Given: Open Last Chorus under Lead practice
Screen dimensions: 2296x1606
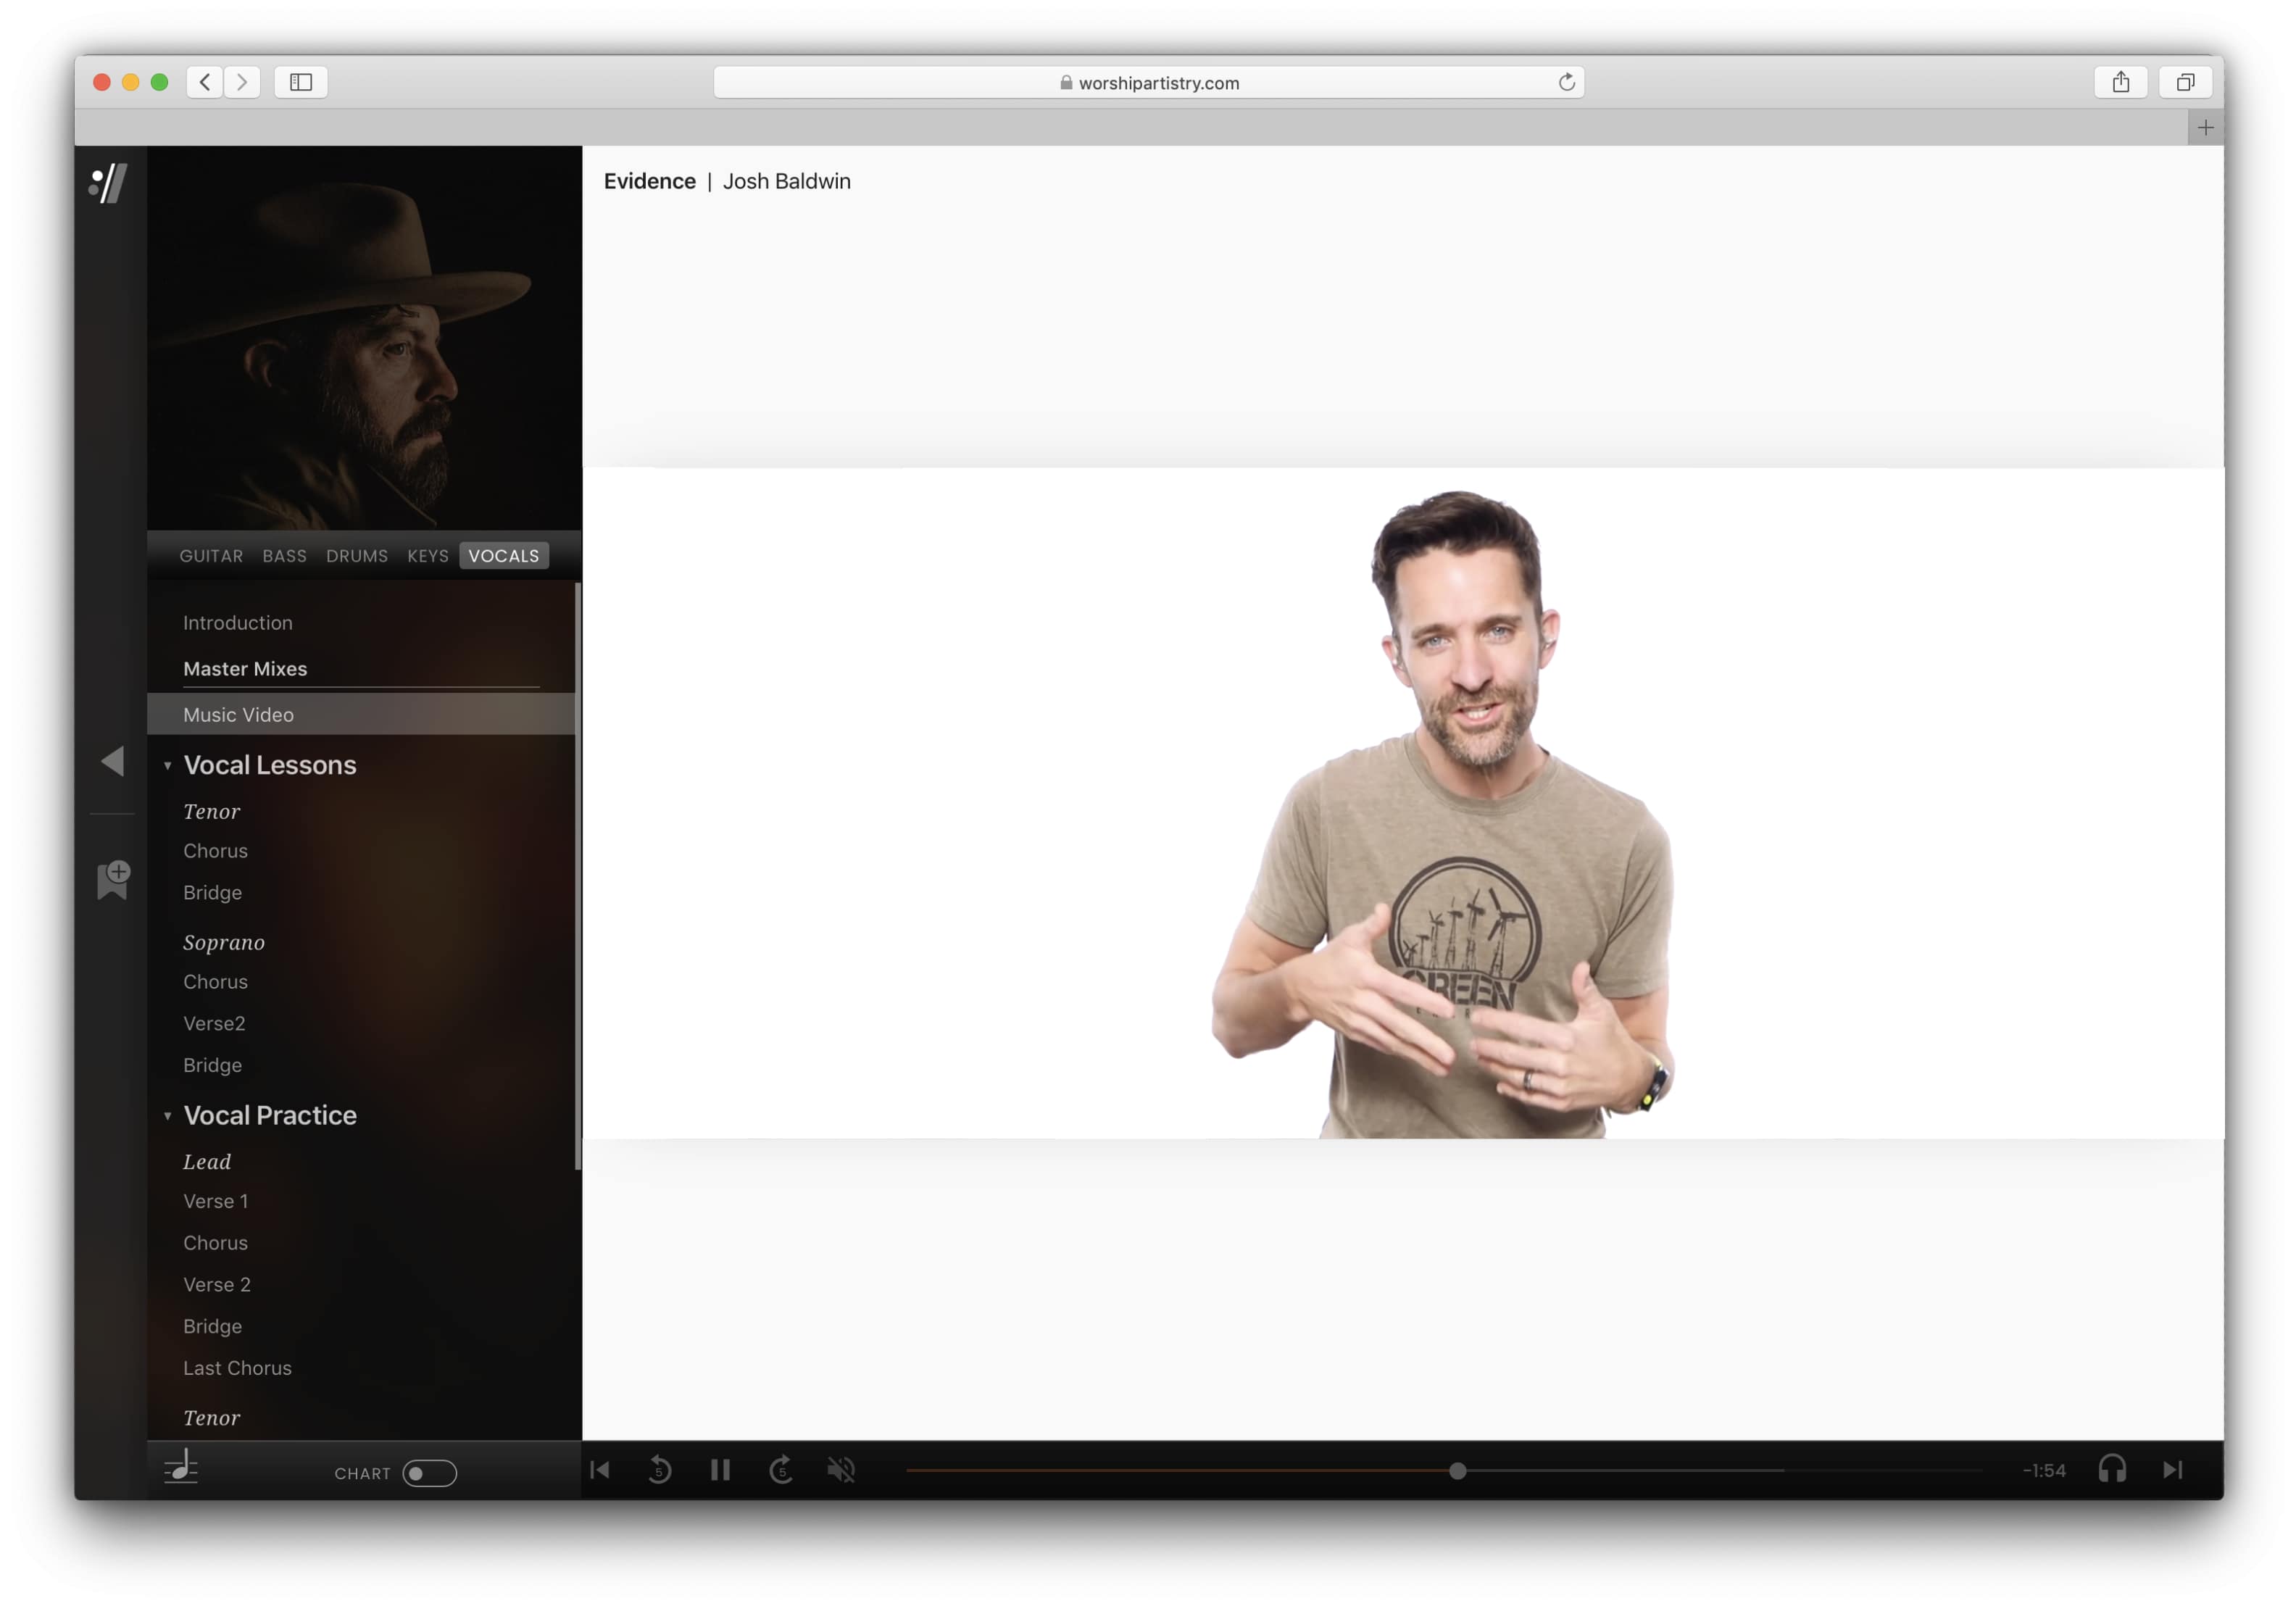Looking at the screenshot, I should (x=237, y=1368).
